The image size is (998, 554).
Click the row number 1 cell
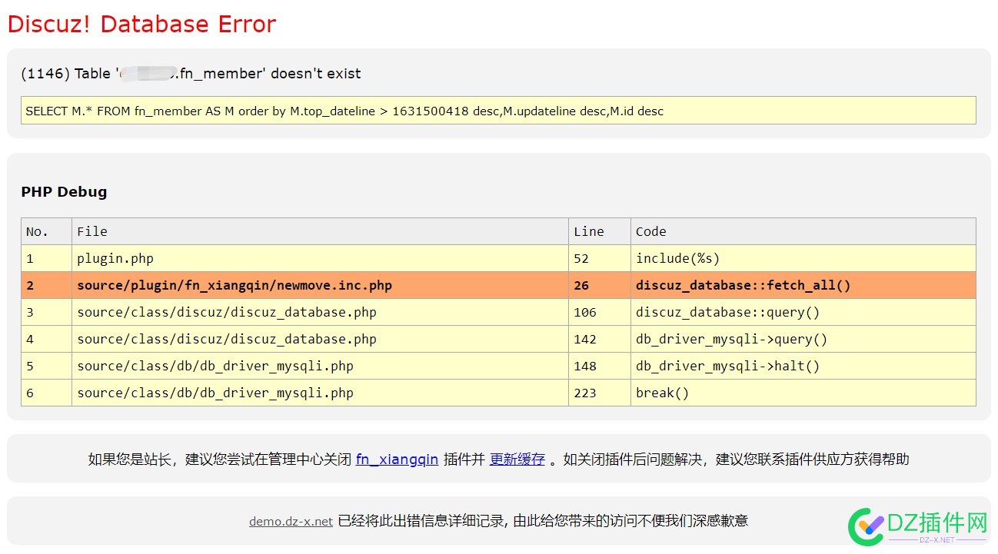click(46, 258)
